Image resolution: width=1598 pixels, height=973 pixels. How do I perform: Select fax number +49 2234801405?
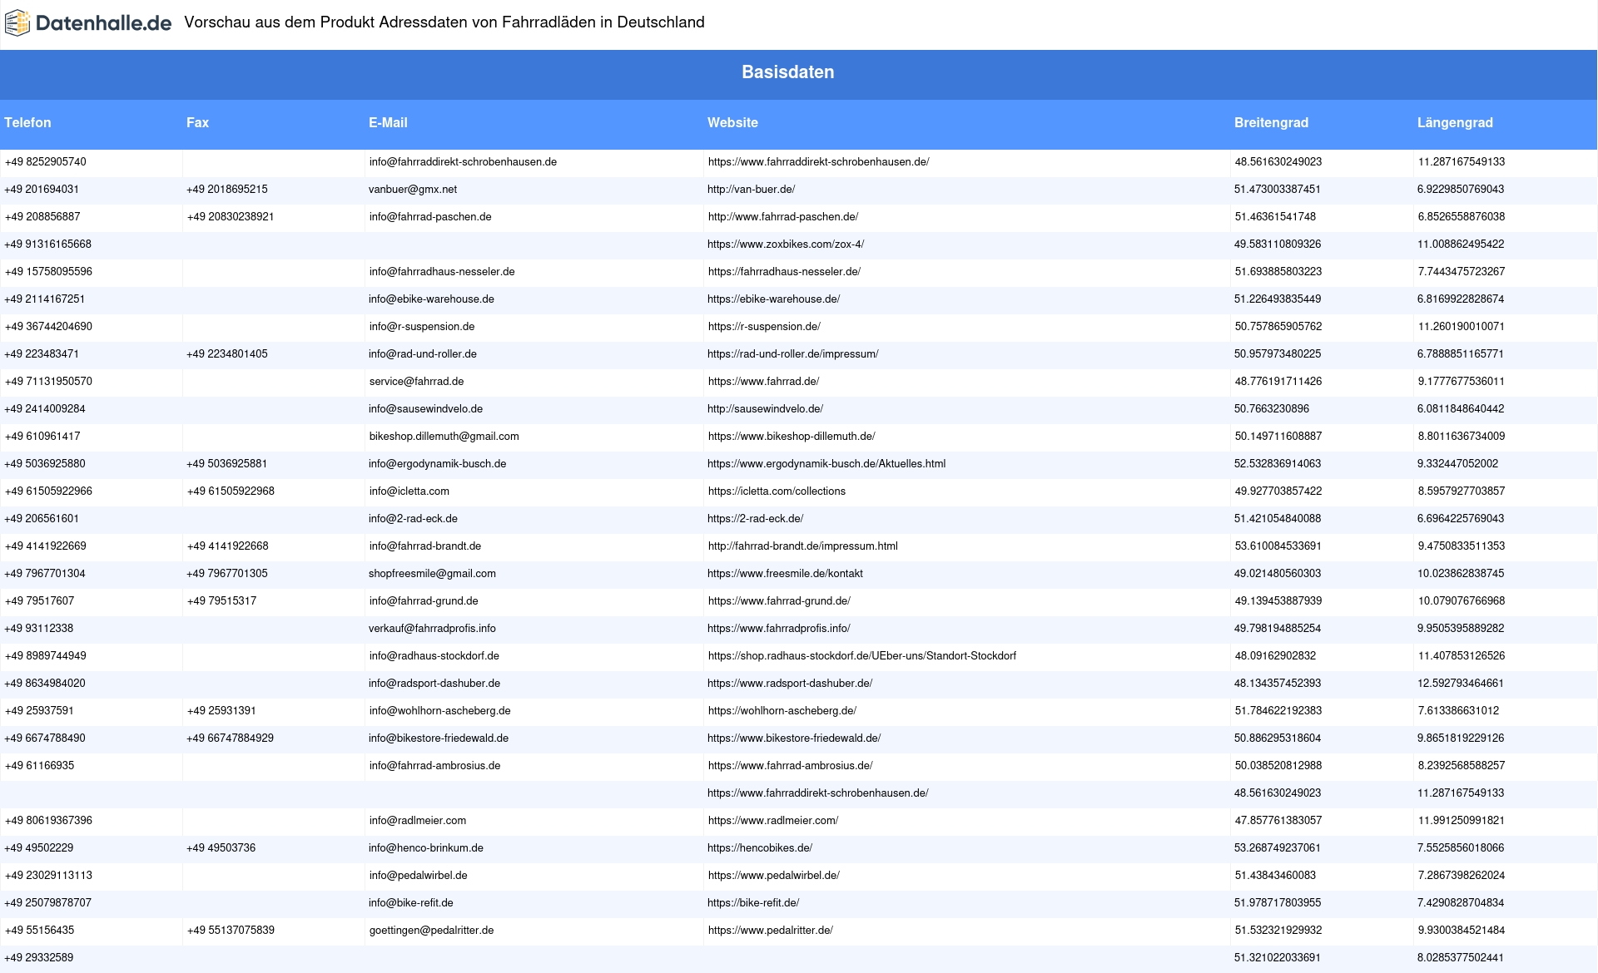click(x=227, y=354)
